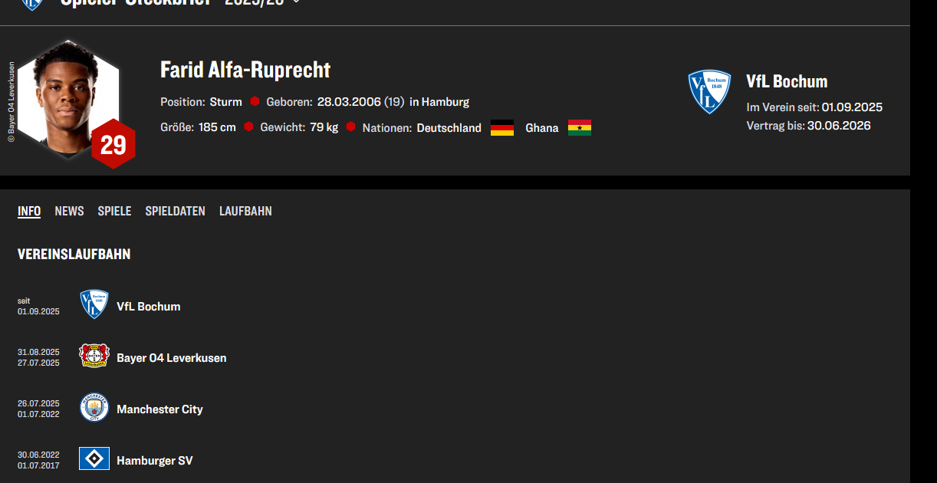Switch to the NEWS tab
Viewport: 937px width, 483px height.
click(69, 211)
